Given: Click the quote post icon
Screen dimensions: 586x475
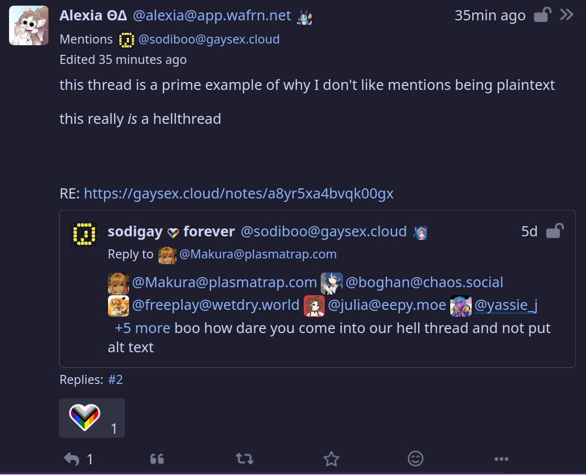Looking at the screenshot, I should 157,459.
